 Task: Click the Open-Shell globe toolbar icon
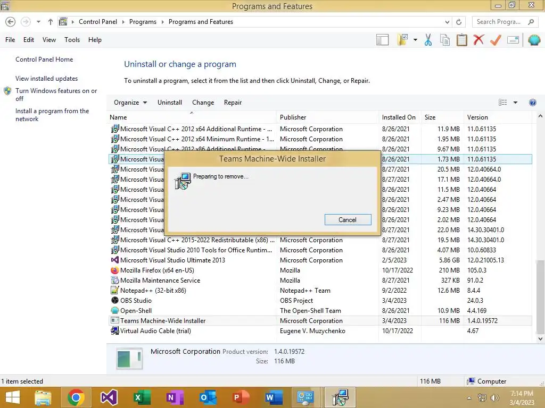tap(534, 40)
